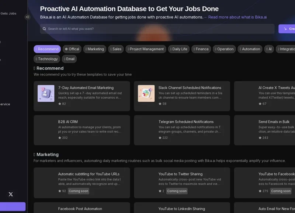The height and width of the screenshot is (213, 295).
Task: Select the Daily Life category
Action: click(x=179, y=49)
